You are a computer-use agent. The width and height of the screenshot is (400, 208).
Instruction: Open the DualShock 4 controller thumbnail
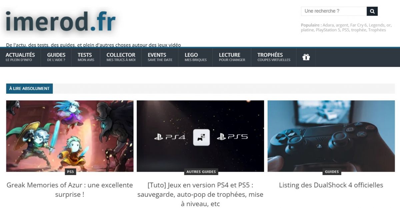point(331,136)
